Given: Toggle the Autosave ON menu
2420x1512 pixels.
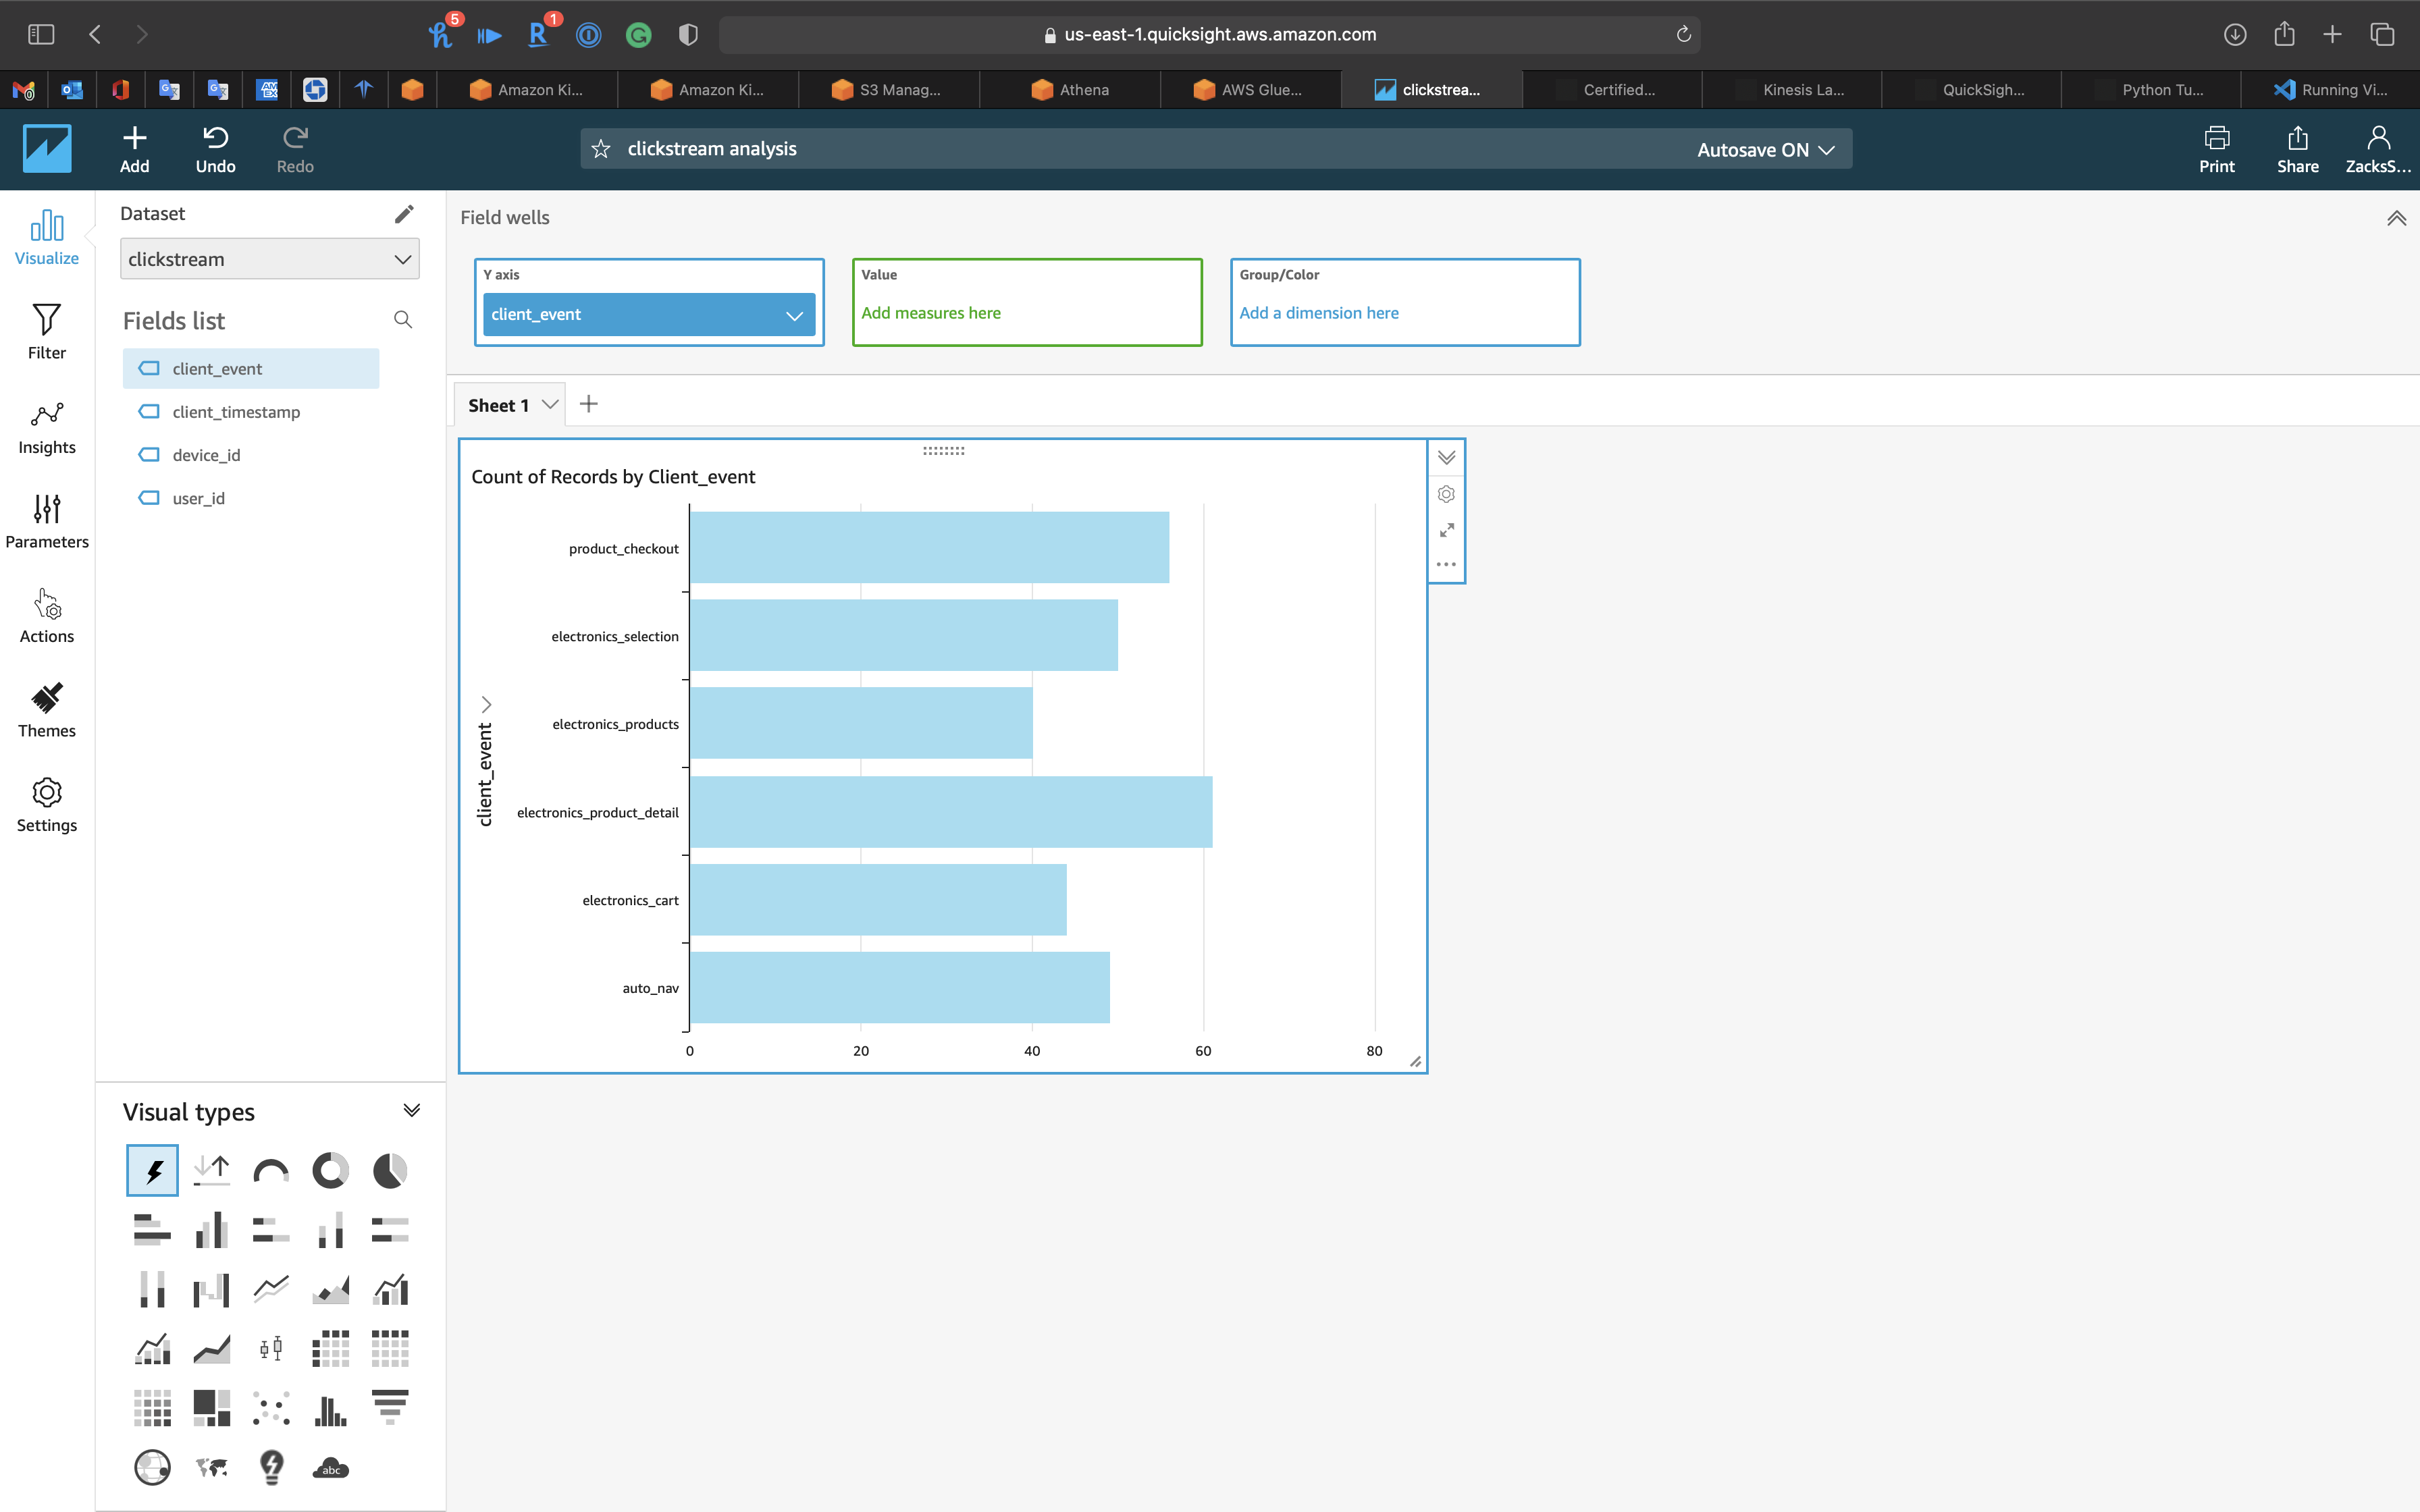Looking at the screenshot, I should coord(1766,149).
